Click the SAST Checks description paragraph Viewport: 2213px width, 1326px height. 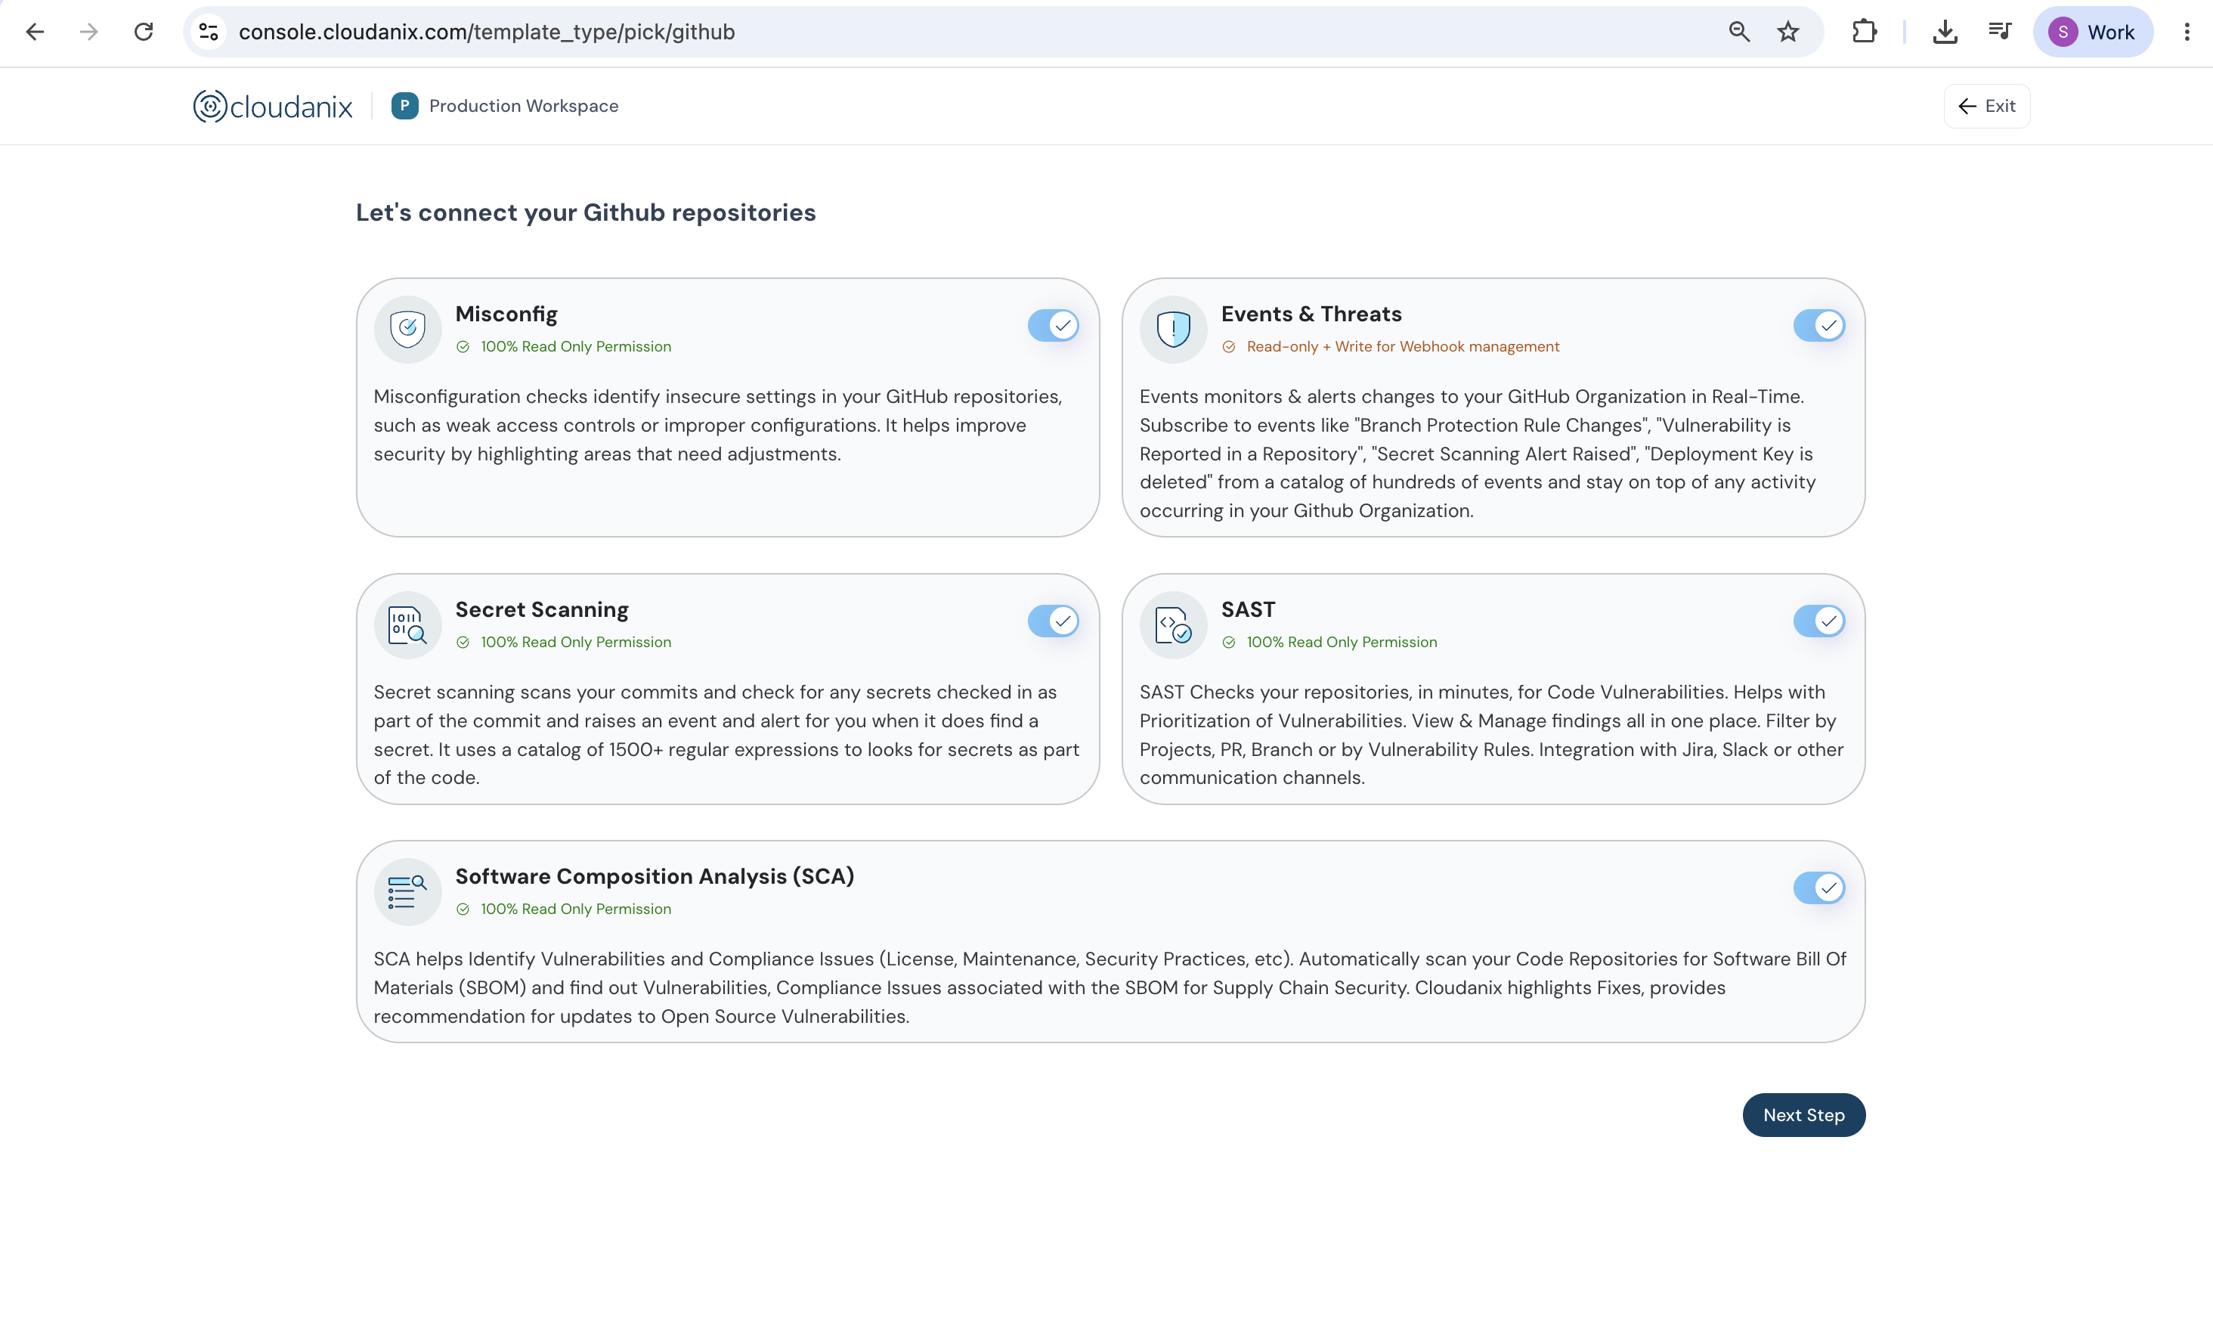[1491, 735]
